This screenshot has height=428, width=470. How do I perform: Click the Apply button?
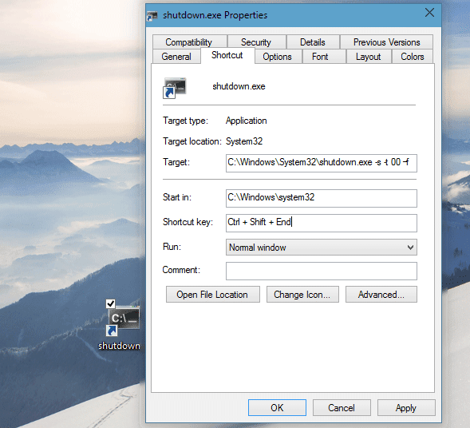[x=406, y=407]
